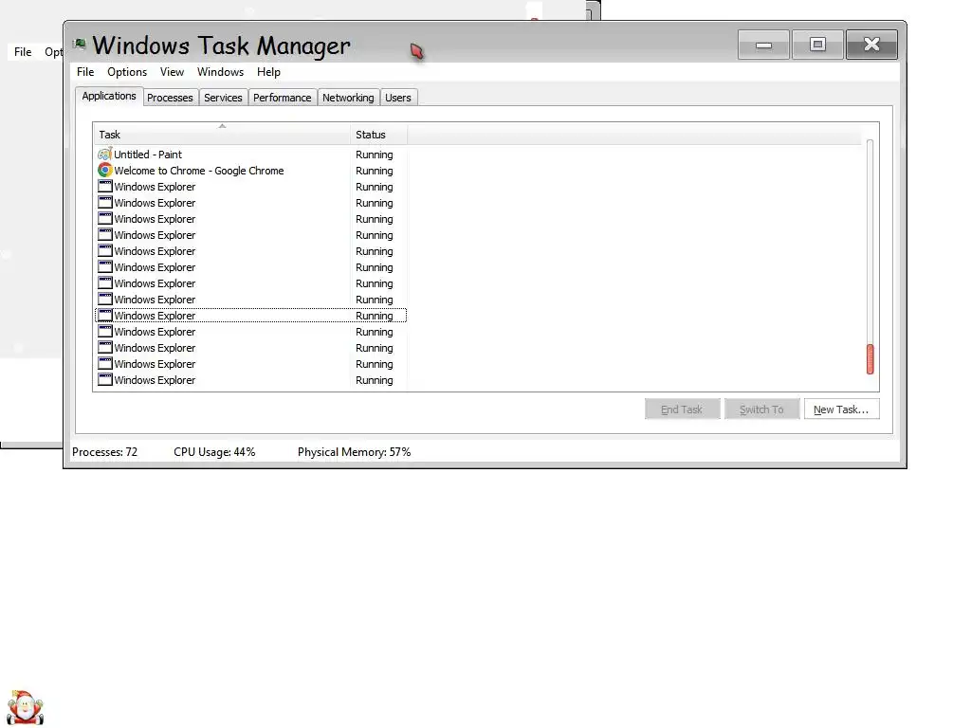Click the Physical Memory: 57% status entry

(x=355, y=452)
